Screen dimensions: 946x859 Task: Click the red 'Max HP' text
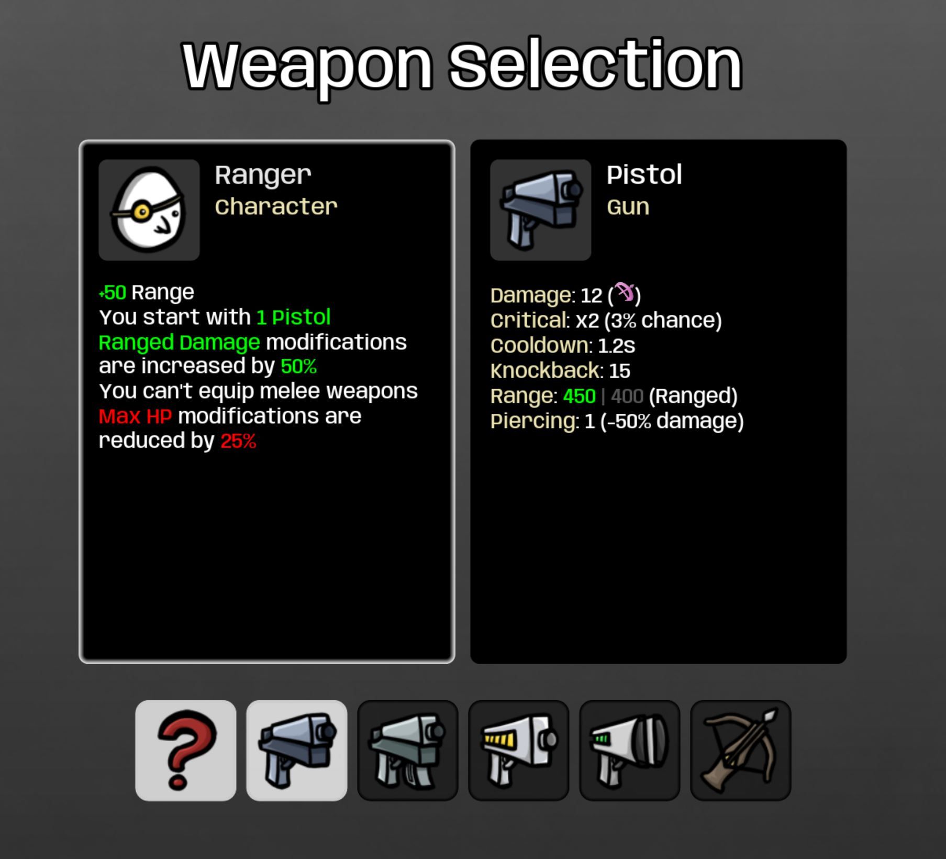coord(136,416)
